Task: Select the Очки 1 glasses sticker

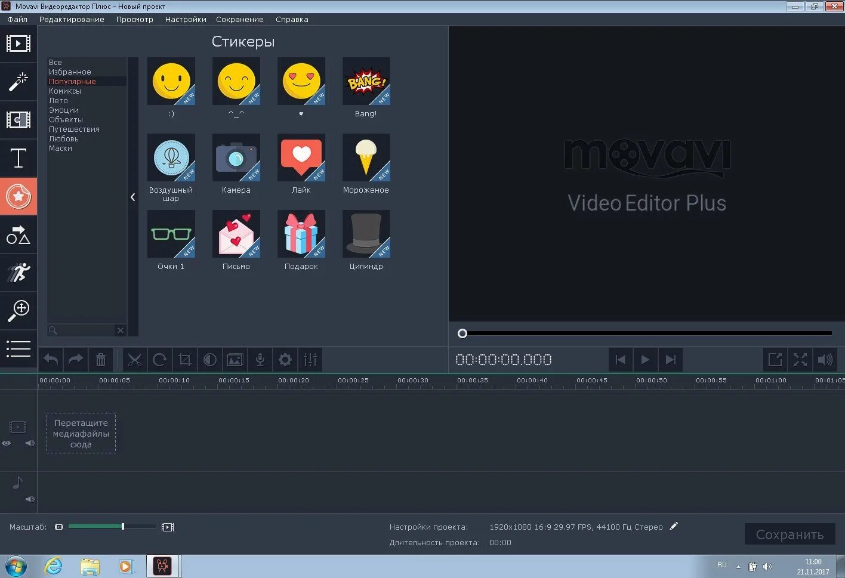Action: [171, 234]
